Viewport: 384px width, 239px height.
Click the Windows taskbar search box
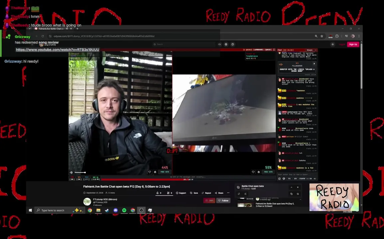point(60,210)
